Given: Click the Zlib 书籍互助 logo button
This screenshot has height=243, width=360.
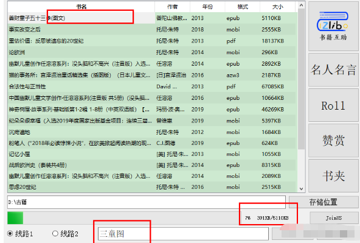Looking at the screenshot, I should 333,26.
